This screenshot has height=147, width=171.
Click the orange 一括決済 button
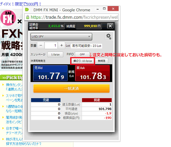click(71, 88)
